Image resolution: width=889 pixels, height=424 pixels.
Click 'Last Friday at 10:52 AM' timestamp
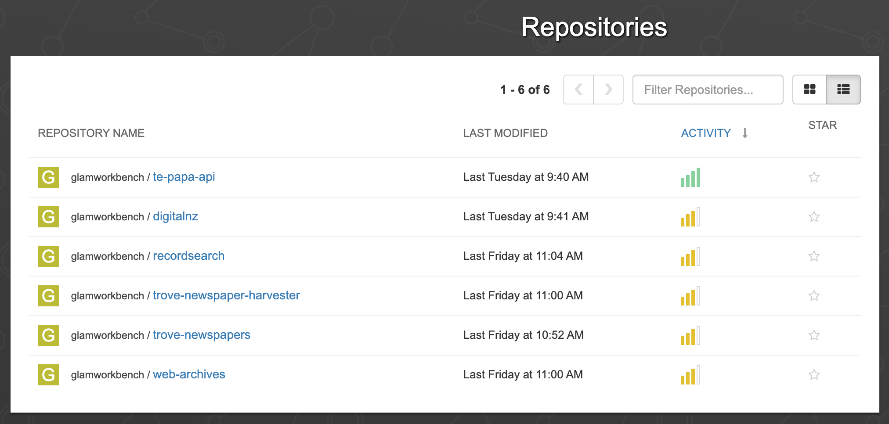[x=524, y=335]
